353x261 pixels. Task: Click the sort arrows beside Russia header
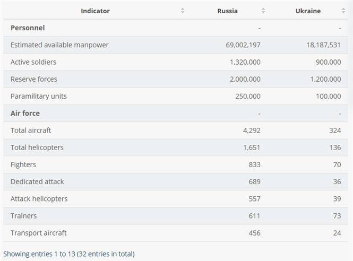(x=263, y=11)
